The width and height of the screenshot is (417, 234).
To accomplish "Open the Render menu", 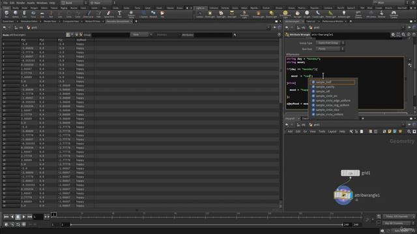I will point(20,3).
